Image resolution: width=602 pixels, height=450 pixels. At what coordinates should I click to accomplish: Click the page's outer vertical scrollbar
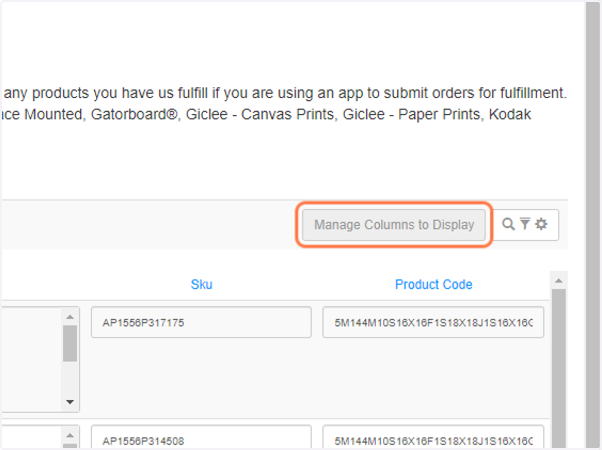coord(592,225)
